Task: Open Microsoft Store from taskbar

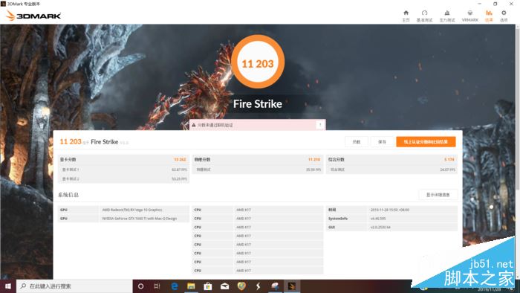Action: [208, 286]
